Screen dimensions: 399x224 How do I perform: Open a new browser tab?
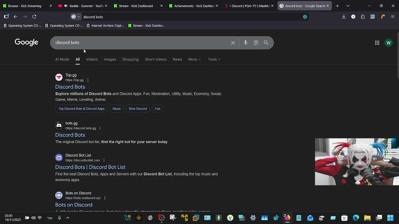[x=337, y=6]
